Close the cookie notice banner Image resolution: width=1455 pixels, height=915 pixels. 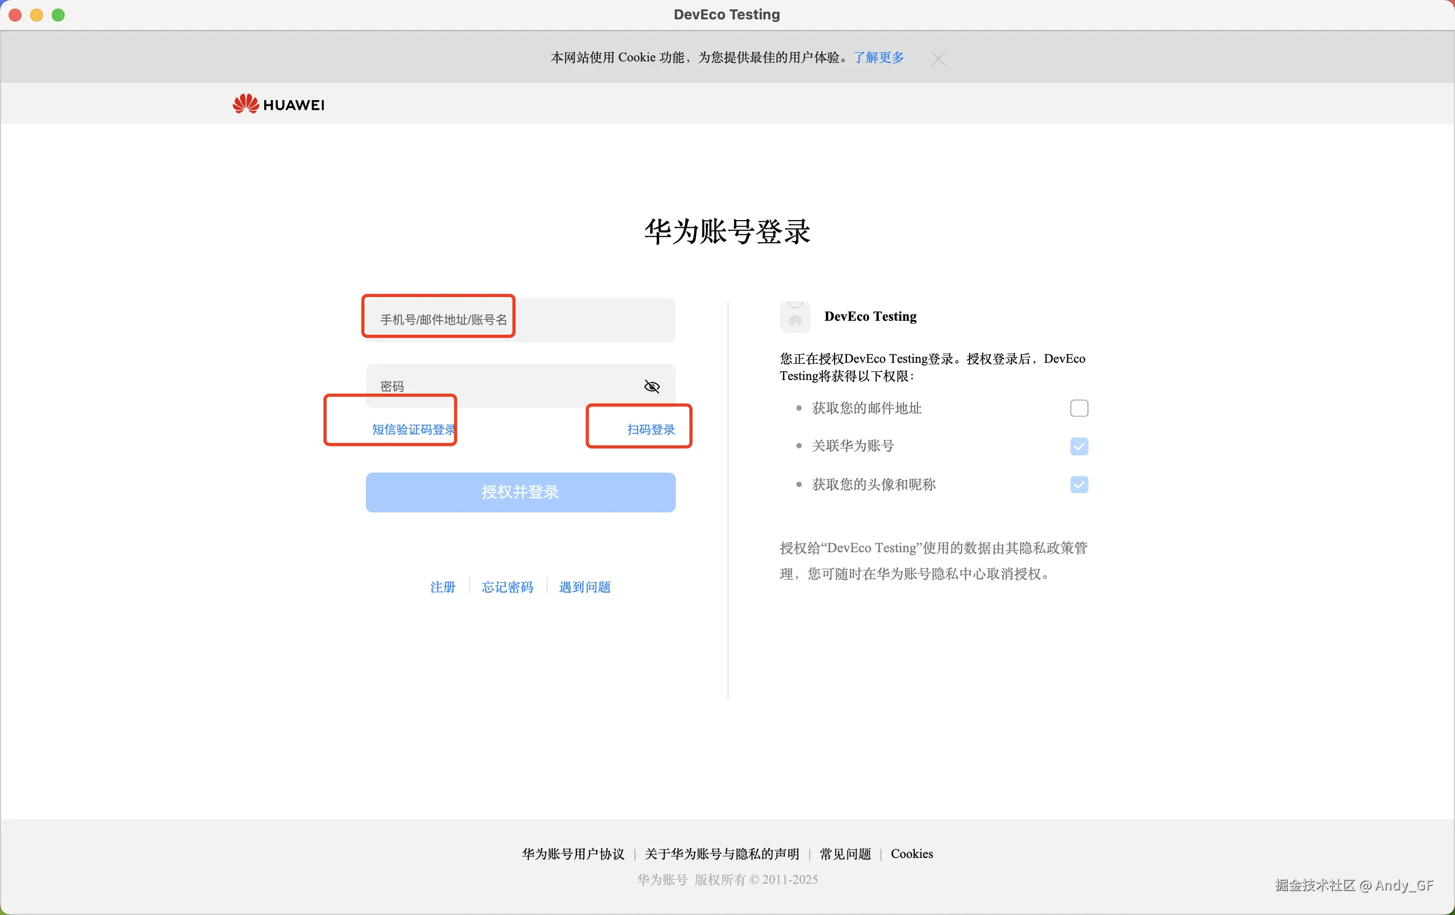click(x=938, y=59)
